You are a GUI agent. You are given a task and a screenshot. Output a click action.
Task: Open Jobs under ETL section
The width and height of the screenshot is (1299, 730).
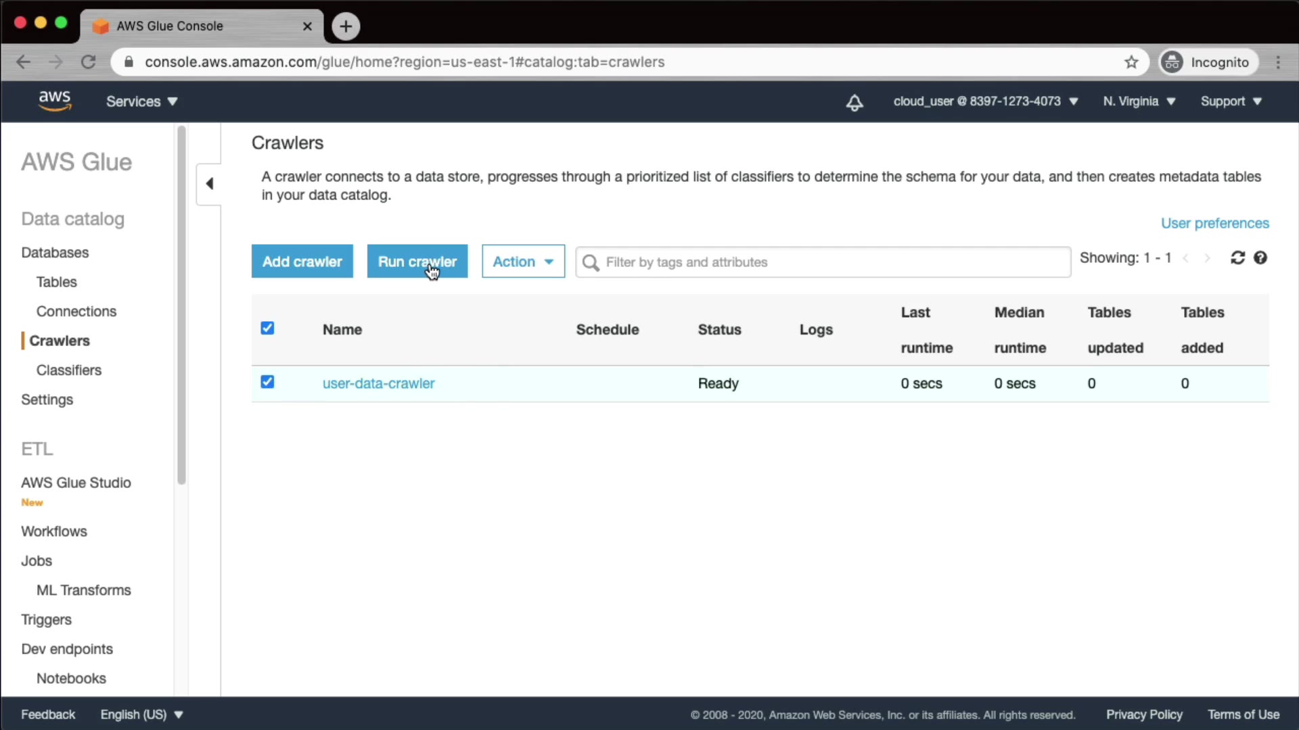(x=37, y=561)
